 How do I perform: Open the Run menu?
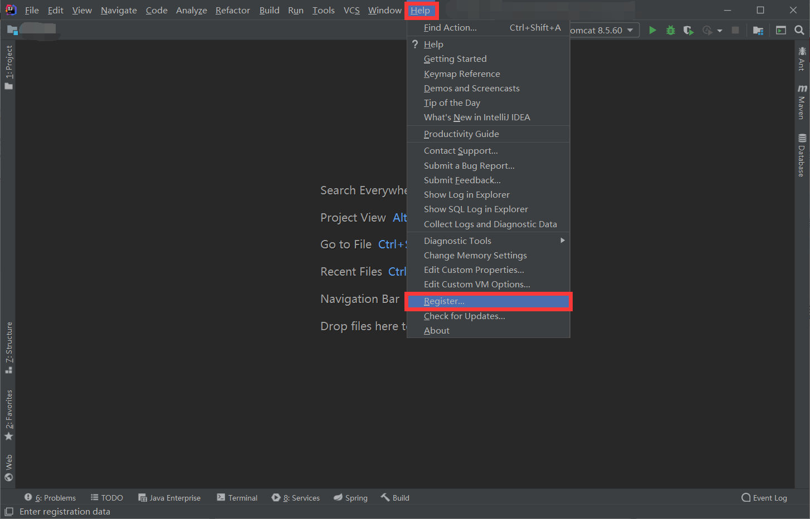point(296,10)
